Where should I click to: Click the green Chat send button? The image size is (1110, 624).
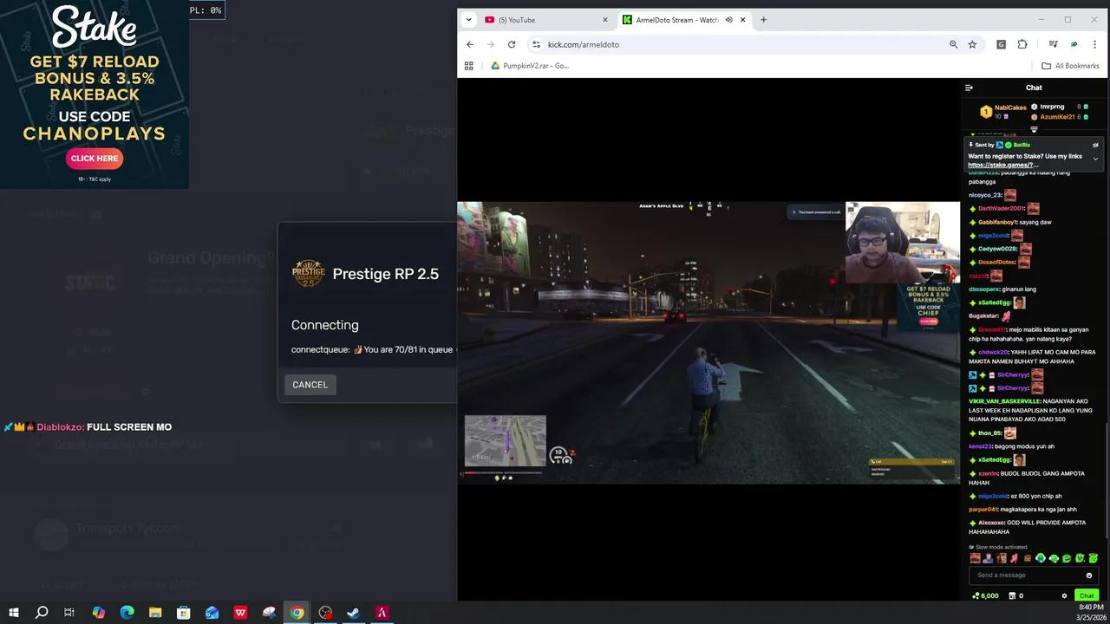[x=1087, y=595]
